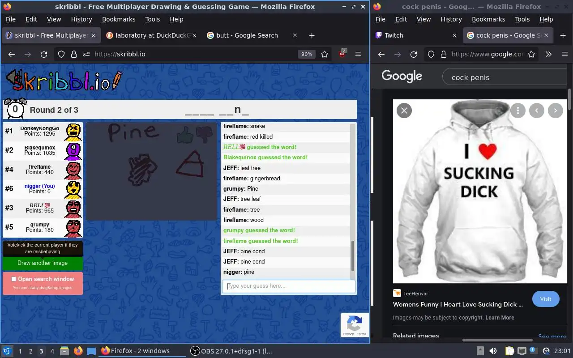The height and width of the screenshot is (358, 573).
Task: Show next image in Google preview
Action: (556, 111)
